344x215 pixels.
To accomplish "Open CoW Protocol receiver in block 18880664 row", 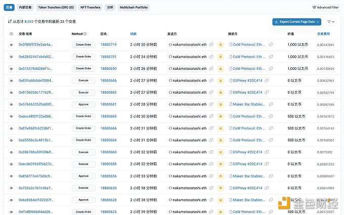I will (249, 140).
